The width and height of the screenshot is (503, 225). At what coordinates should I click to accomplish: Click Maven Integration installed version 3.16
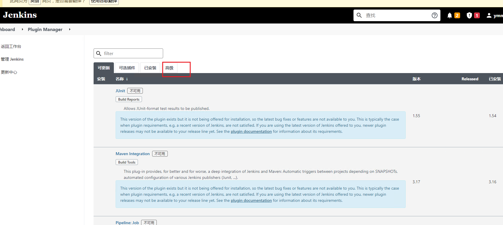point(493,182)
